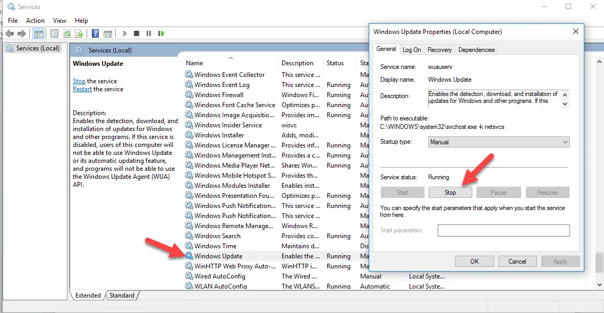Switch to the Dependencies tab

pos(477,50)
